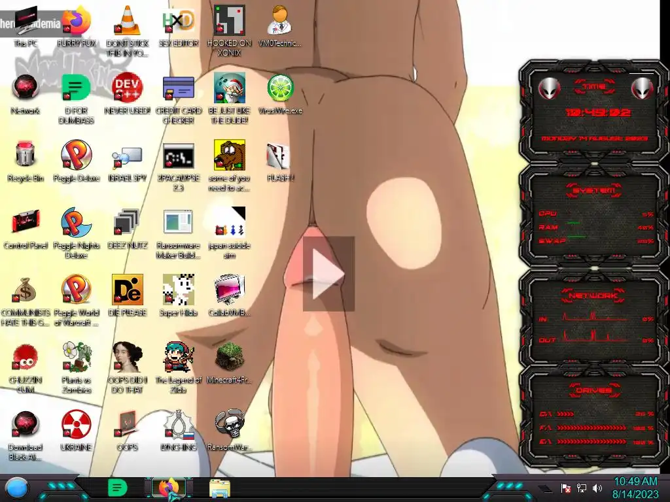Viewport: 670px width, 502px height.
Task: Open the Action Center flag in the tray
Action: [566, 488]
